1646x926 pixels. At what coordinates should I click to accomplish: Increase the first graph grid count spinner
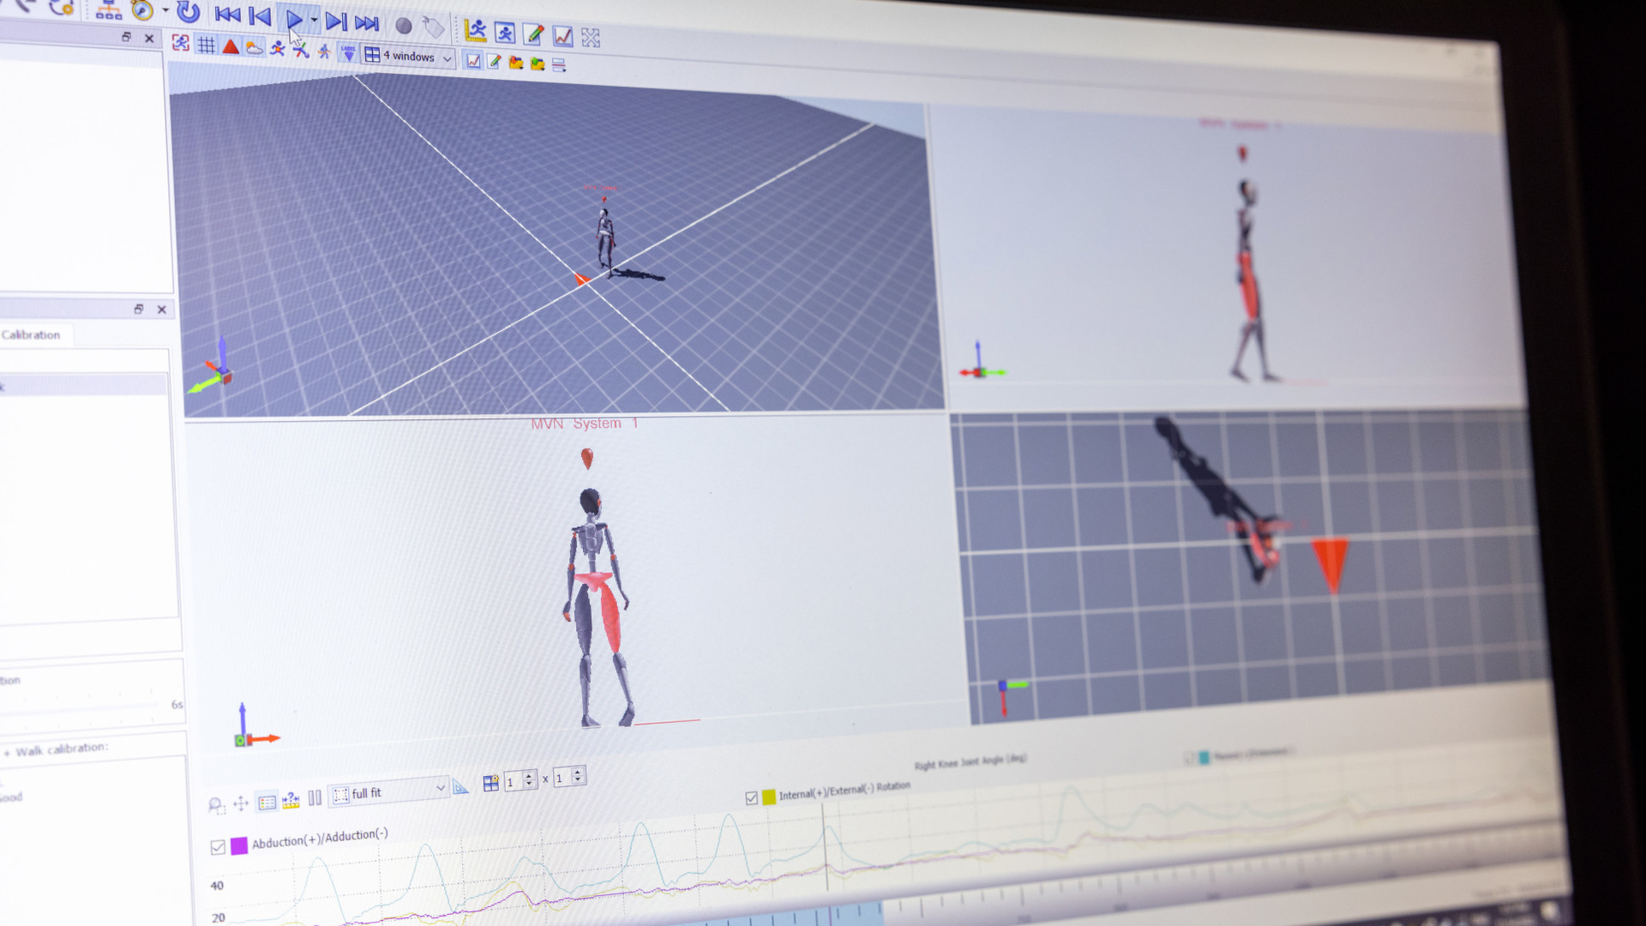[x=529, y=776]
